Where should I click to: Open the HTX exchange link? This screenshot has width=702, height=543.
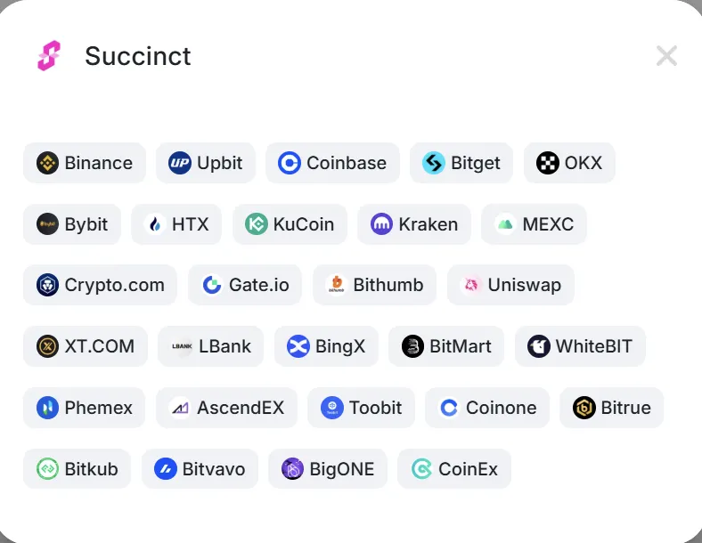[176, 224]
